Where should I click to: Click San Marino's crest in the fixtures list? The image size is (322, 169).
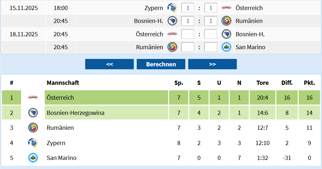(226, 47)
